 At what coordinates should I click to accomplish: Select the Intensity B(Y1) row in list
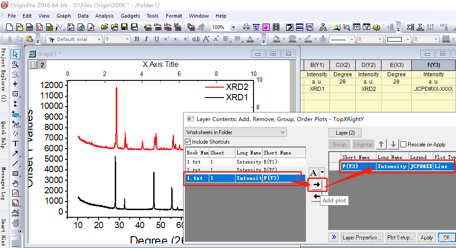246,162
